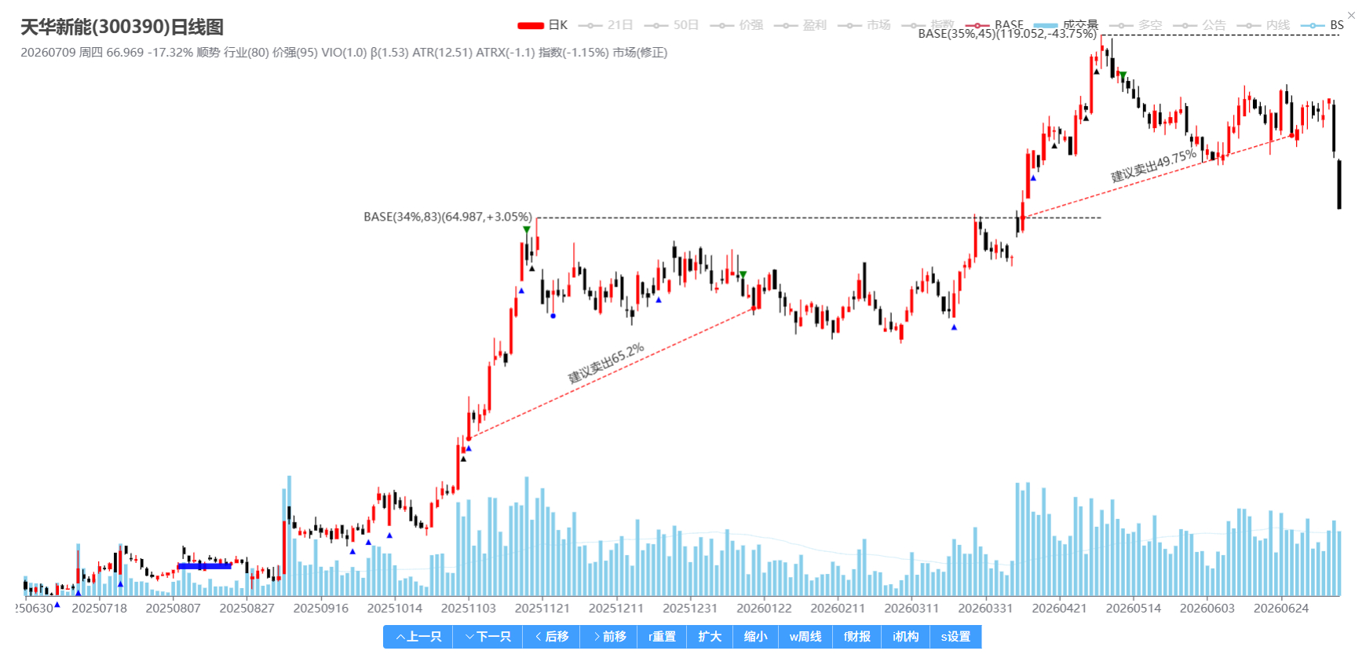Image resolution: width=1366 pixels, height=669 pixels.
Task: Click x-axis date label 20251103
Action: (468, 609)
